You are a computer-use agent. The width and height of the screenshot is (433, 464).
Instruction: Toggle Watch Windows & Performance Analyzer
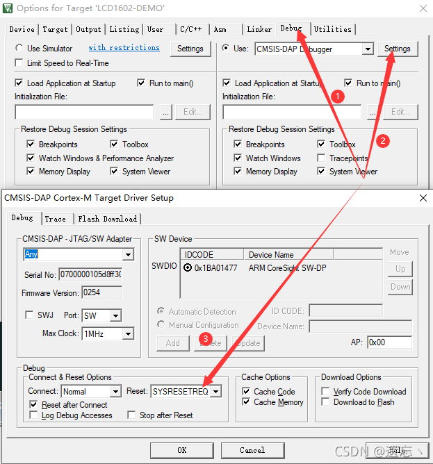pos(31,158)
